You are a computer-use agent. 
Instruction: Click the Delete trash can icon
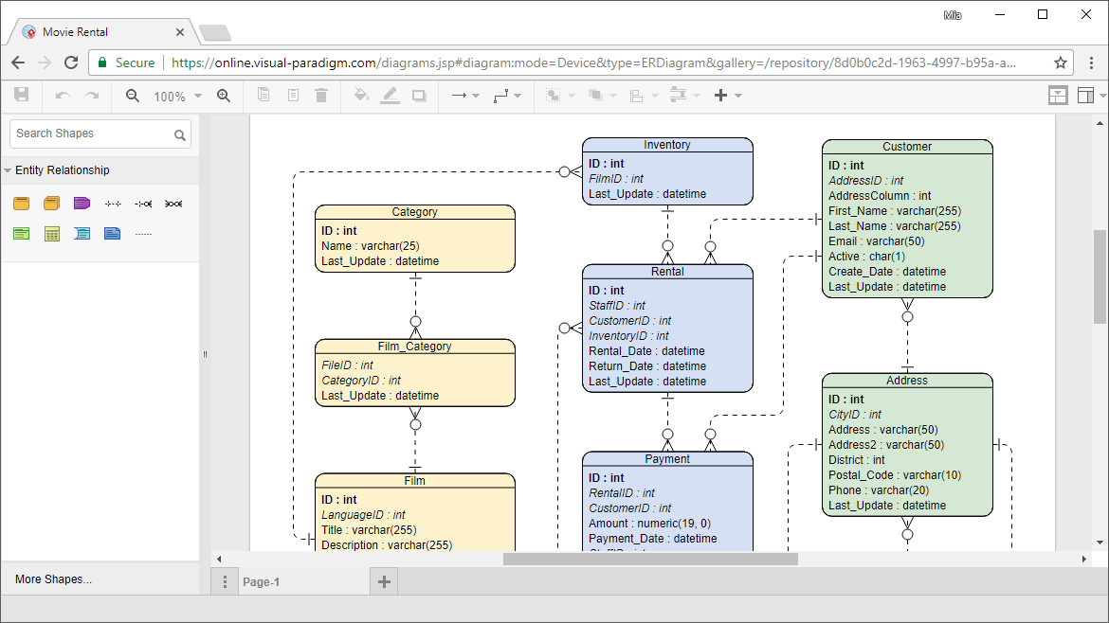click(x=321, y=95)
